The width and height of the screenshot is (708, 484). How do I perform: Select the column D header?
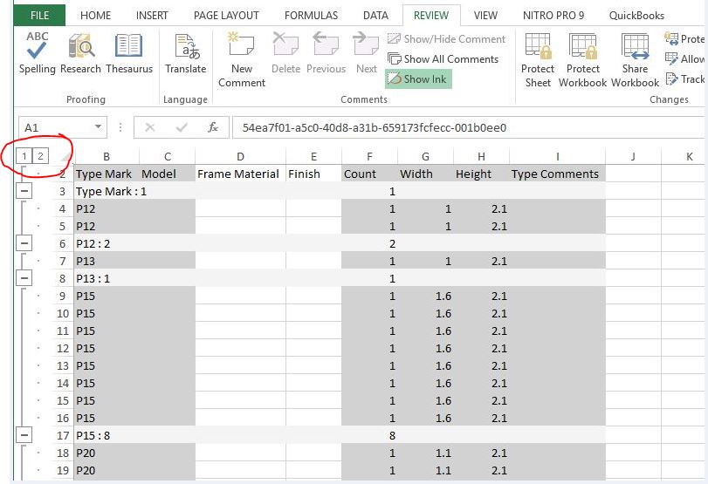pos(240,157)
